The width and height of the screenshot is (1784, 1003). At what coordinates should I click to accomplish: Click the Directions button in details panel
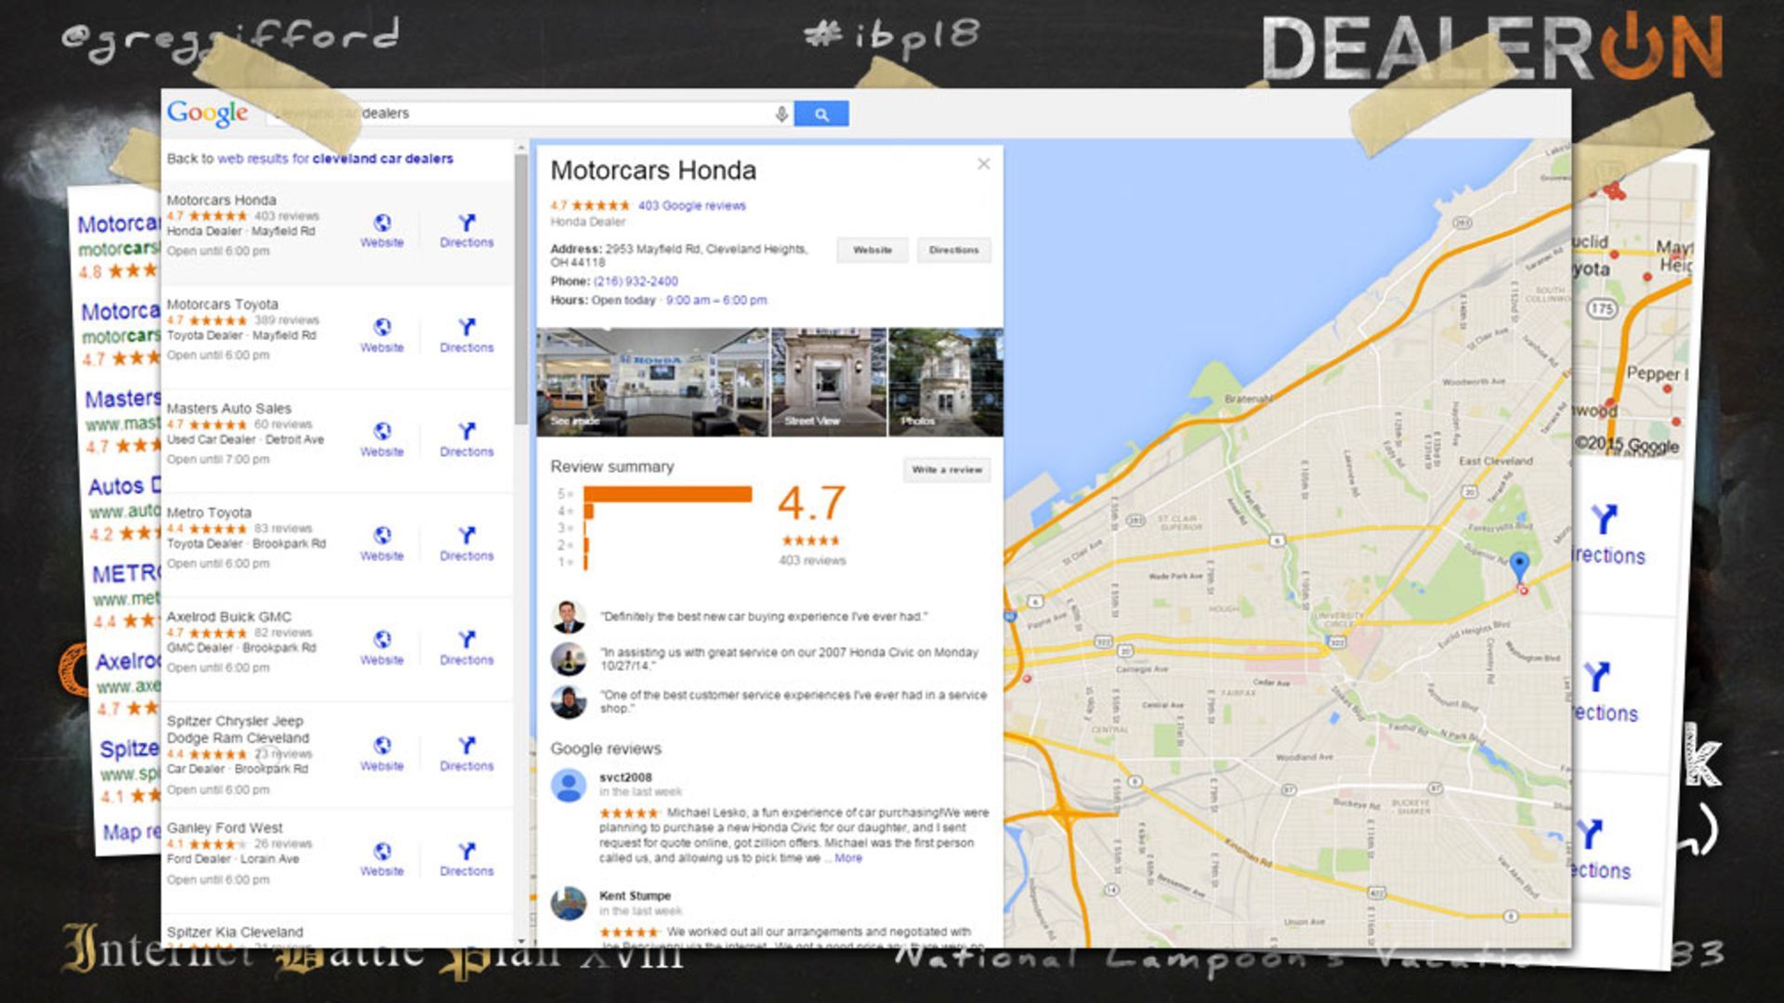[953, 250]
